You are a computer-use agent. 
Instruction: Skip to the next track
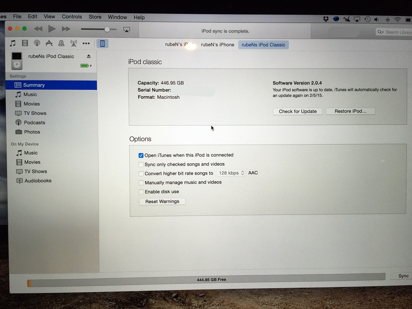click(x=66, y=29)
